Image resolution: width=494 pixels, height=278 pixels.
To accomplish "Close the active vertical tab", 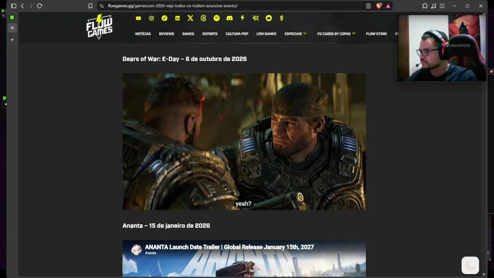I will tap(12, 28).
